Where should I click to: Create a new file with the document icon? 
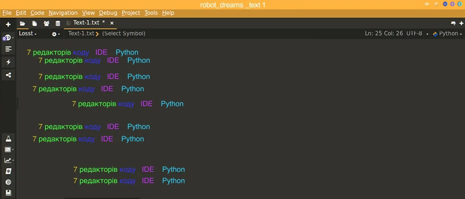click(x=34, y=23)
